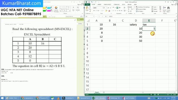Click the red font color swatch
This screenshot has width=178, height=100.
(109, 11)
